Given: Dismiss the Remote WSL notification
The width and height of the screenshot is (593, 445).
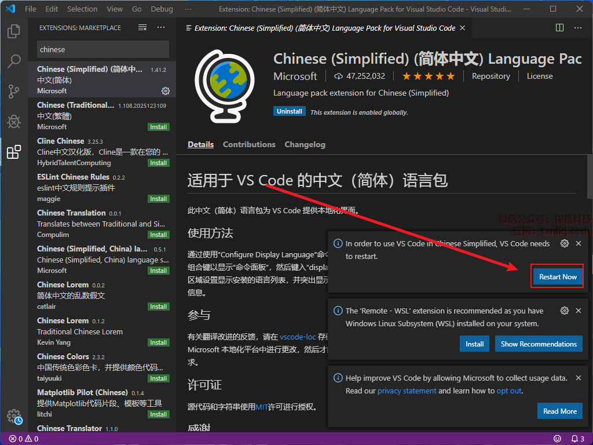Looking at the screenshot, I should coord(579,311).
